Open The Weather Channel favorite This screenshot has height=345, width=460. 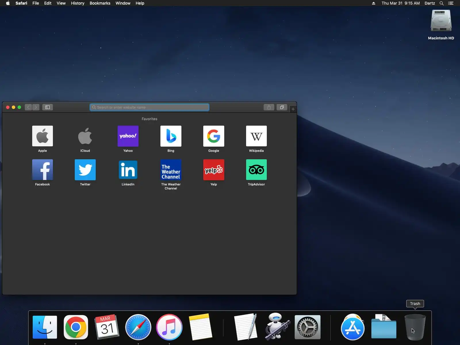(x=171, y=170)
